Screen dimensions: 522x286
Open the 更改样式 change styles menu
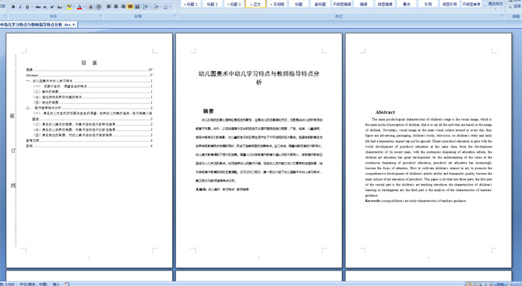tap(495, 5)
